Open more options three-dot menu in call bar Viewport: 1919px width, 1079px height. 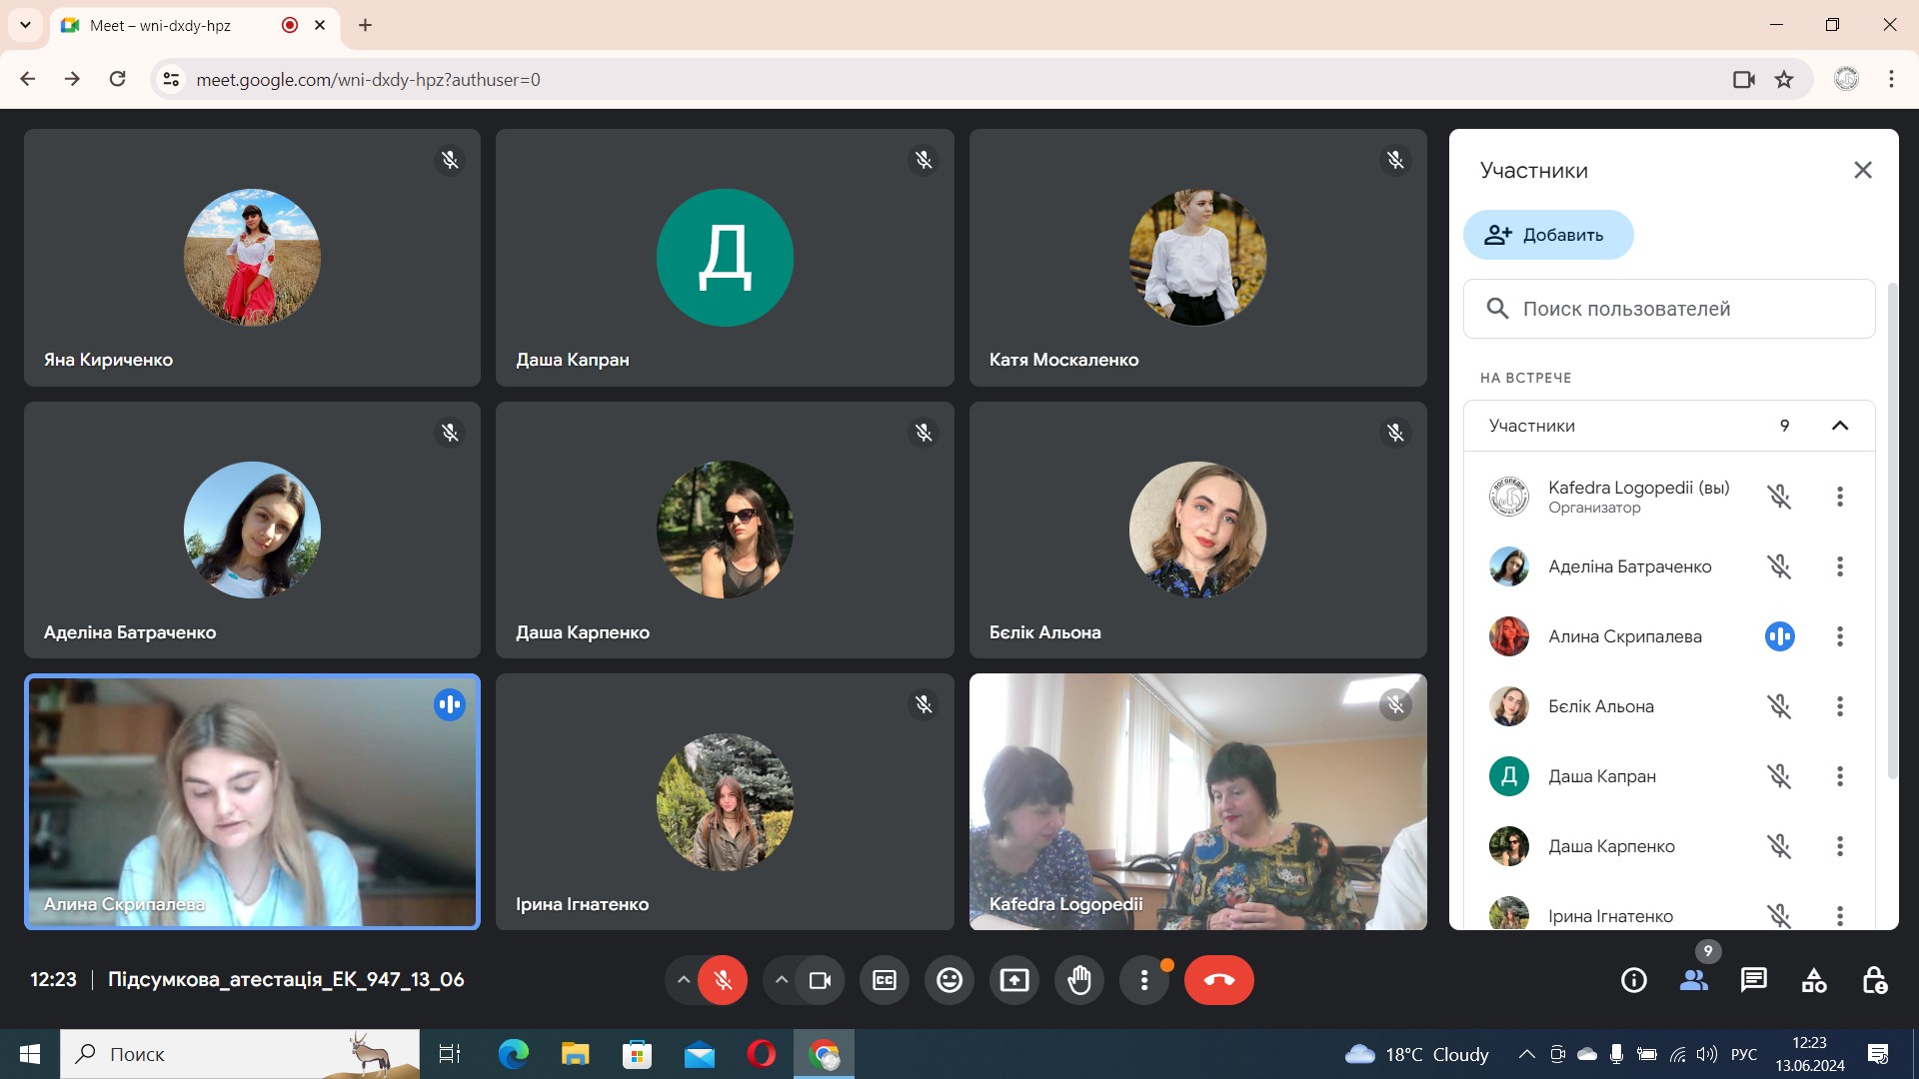1144,980
